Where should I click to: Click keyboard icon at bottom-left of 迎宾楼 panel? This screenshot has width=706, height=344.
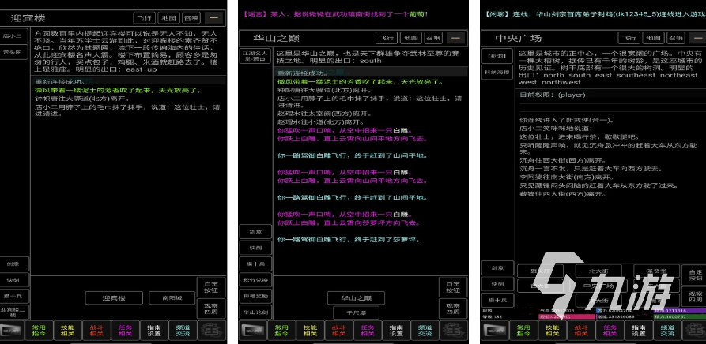13,330
